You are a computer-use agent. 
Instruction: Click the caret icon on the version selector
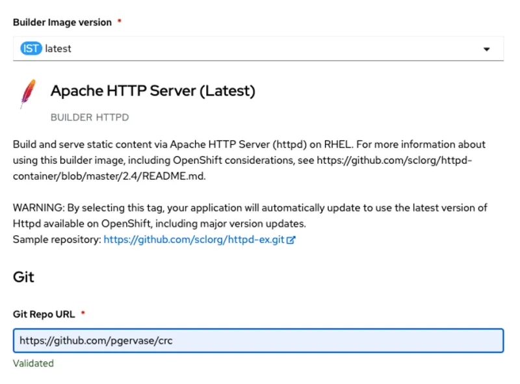(x=486, y=48)
